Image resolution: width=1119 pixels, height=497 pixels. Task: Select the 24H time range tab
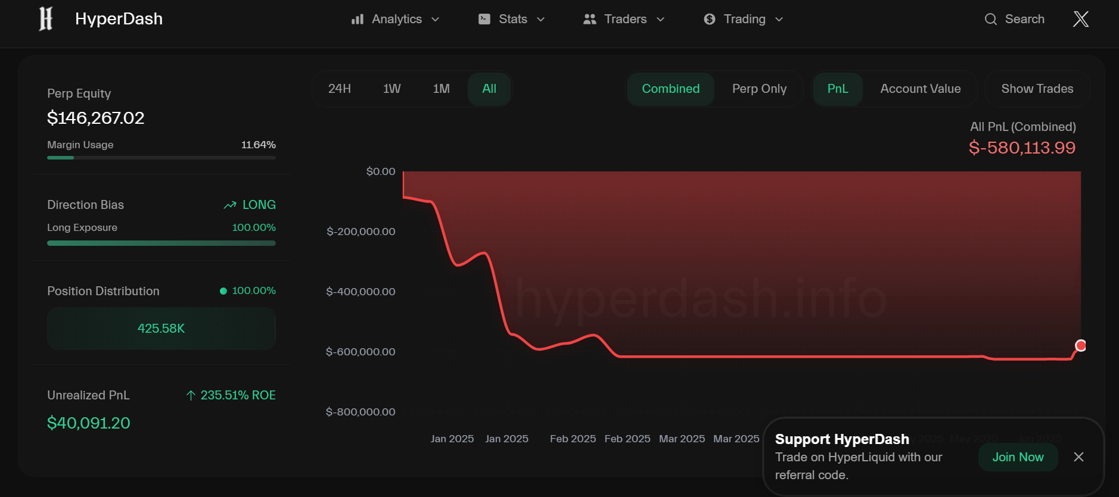pyautogui.click(x=340, y=89)
